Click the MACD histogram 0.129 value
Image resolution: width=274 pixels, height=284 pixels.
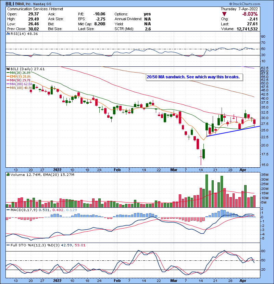[72, 210]
